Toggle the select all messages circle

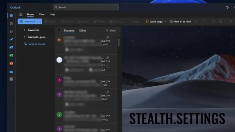[59, 30]
